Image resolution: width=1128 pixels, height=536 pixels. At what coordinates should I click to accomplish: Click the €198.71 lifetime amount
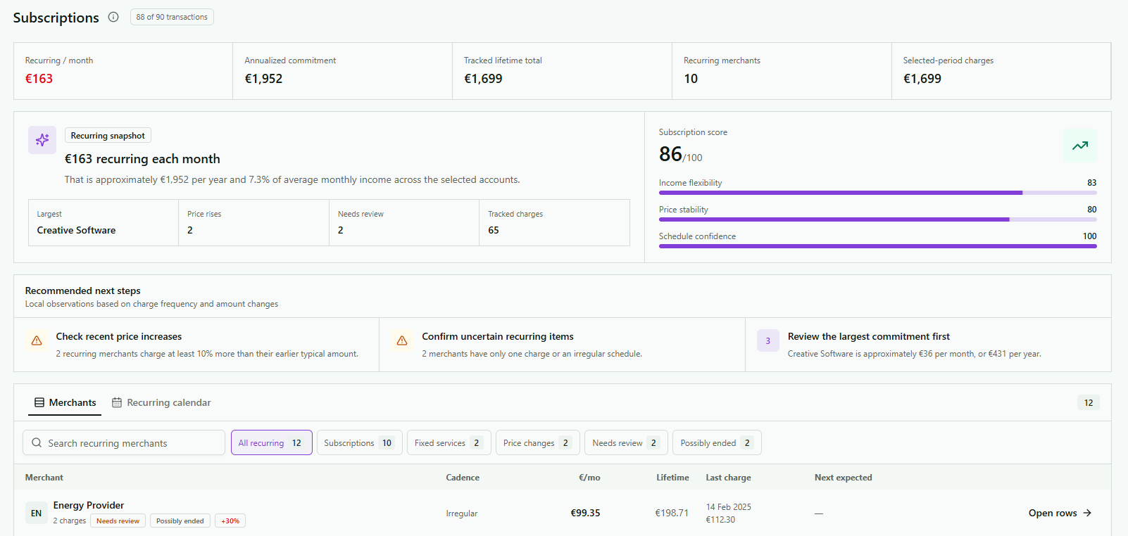click(672, 513)
